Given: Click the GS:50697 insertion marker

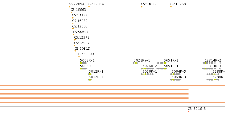Looking at the screenshot, I should click(74, 35).
